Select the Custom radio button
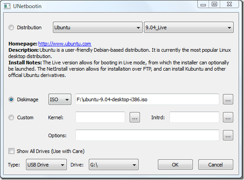 pos(11,117)
